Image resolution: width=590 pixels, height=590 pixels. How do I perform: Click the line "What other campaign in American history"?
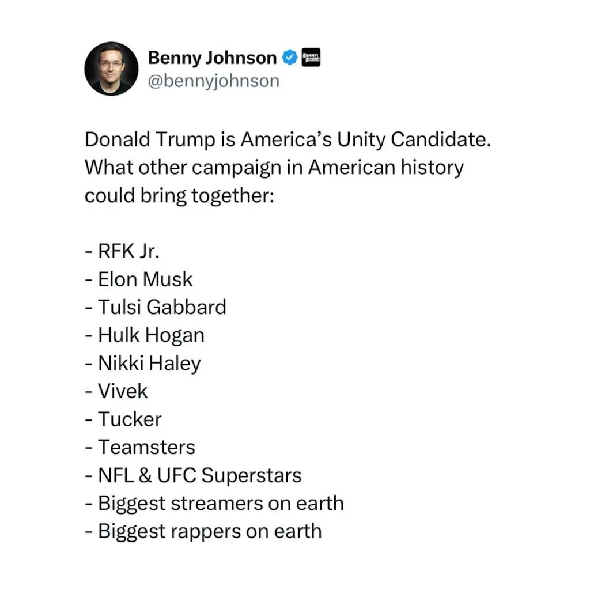click(274, 167)
